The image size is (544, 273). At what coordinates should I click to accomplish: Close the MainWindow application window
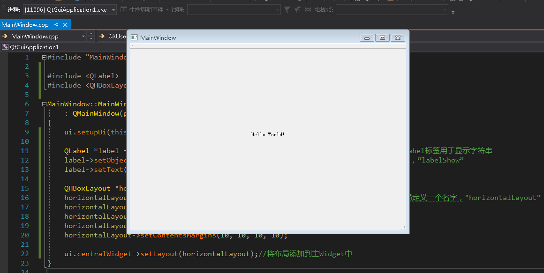[398, 38]
